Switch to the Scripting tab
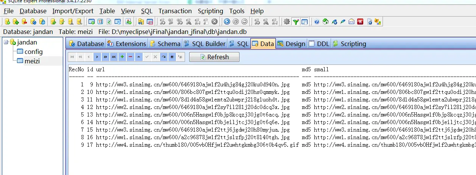Screen dimensions: 476x175 coord(349,44)
